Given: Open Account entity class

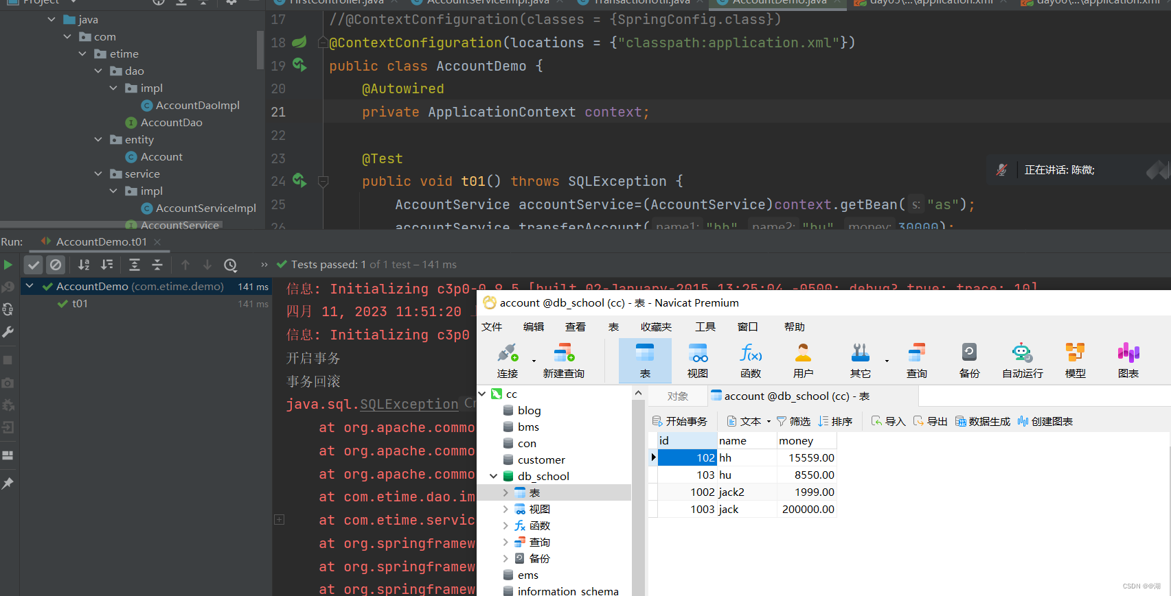Looking at the screenshot, I should (x=161, y=156).
